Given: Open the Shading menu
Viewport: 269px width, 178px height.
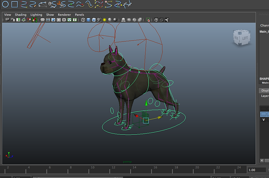Looking at the screenshot, I should click(x=21, y=15).
